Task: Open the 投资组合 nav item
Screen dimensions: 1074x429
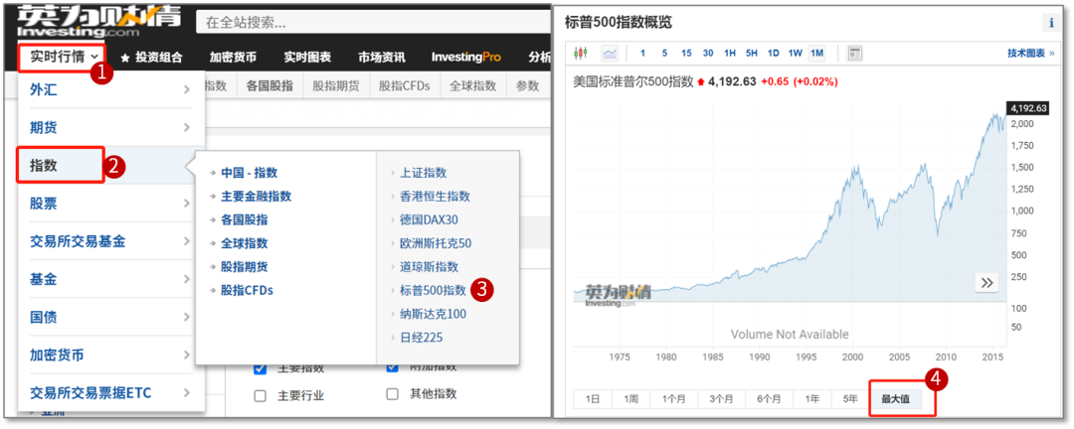Action: 158,58
